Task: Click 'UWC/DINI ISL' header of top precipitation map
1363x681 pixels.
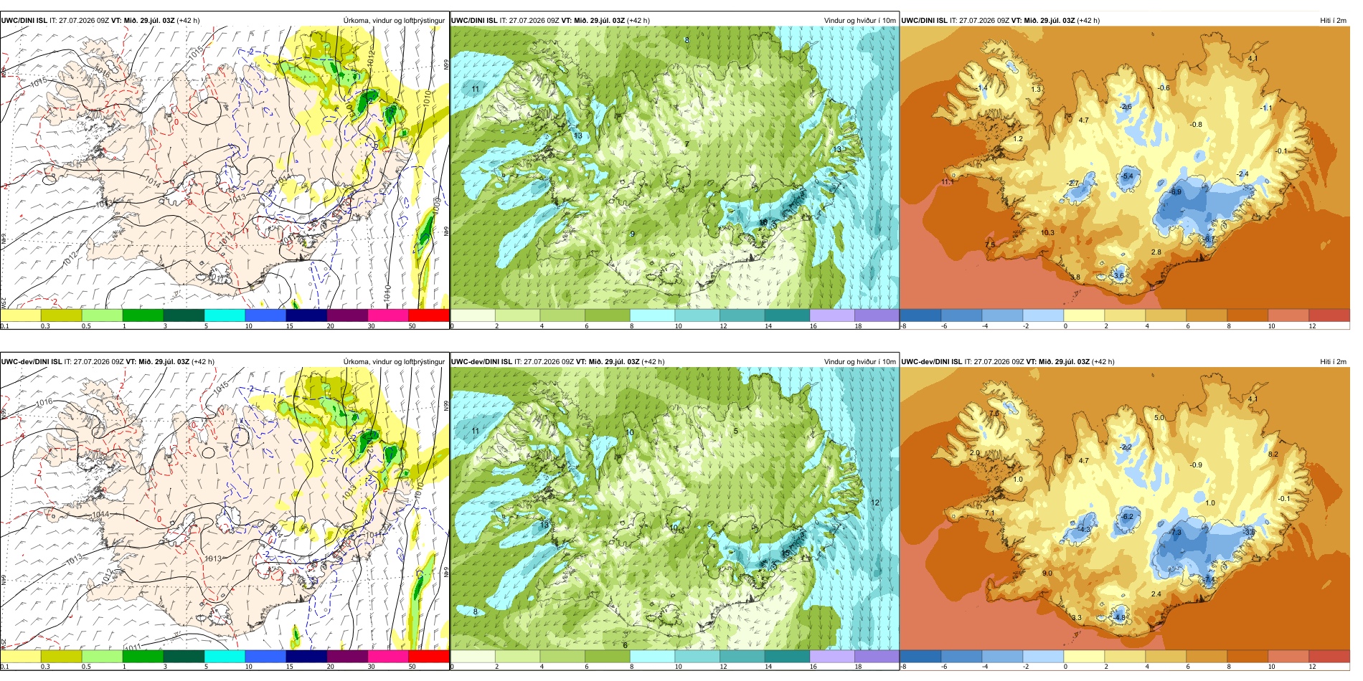Action: [x=24, y=21]
